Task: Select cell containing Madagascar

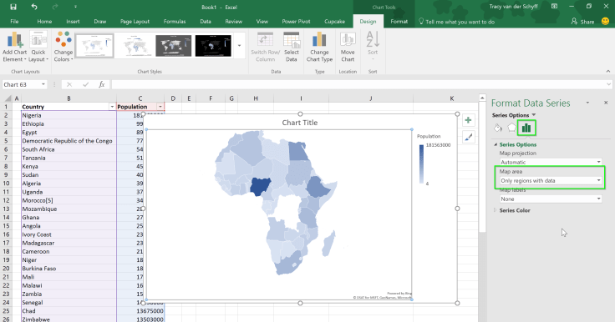Action: tap(69, 243)
